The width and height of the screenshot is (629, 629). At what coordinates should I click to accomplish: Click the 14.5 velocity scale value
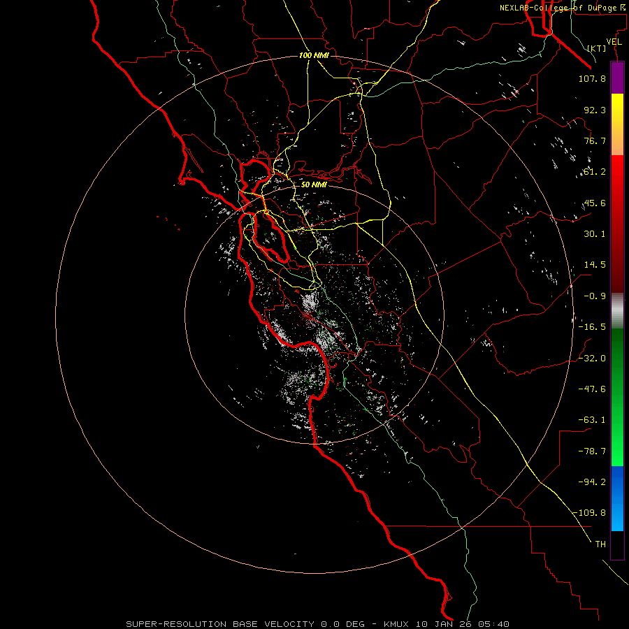[595, 265]
